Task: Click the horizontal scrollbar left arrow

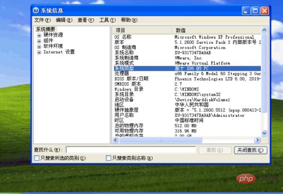Action: (x=116, y=140)
